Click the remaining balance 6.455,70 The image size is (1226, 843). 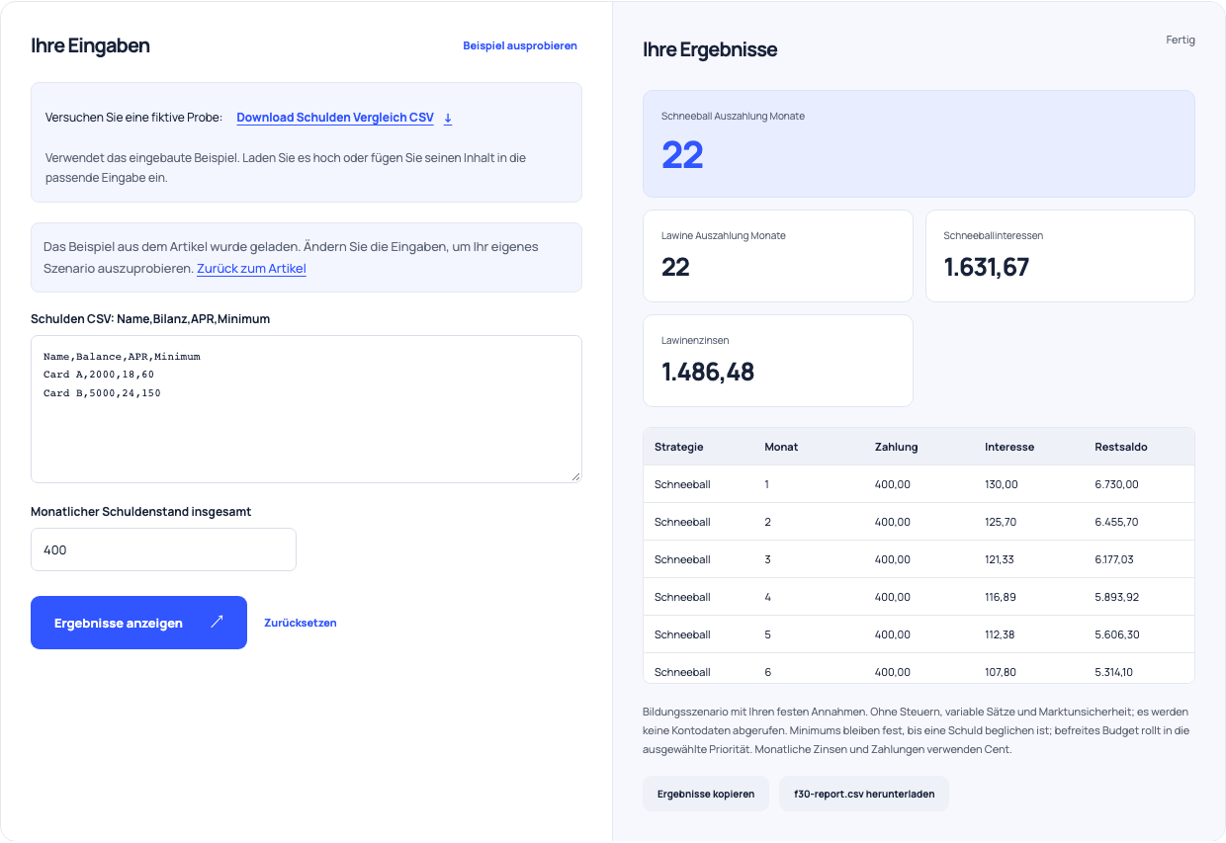click(1117, 522)
